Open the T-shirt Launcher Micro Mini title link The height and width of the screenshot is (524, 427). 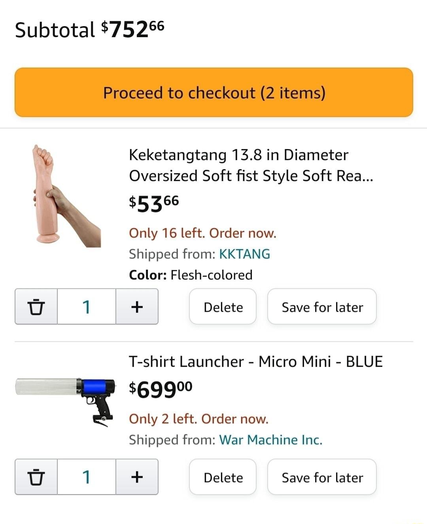click(255, 361)
